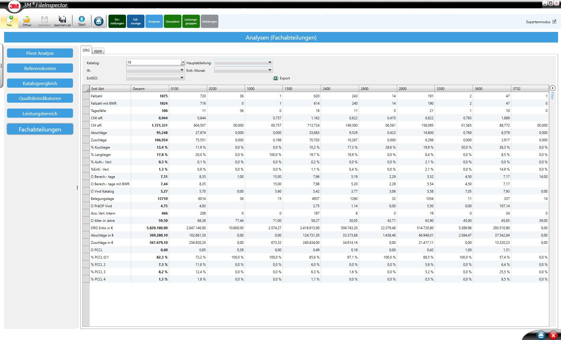Click the 2400 column header
This screenshot has height=340, width=561.
[x=340, y=89]
